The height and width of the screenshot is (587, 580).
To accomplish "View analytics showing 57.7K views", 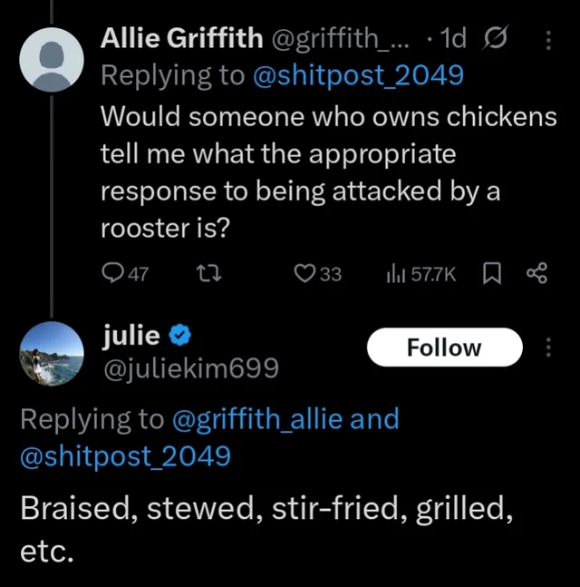I will click(420, 274).
